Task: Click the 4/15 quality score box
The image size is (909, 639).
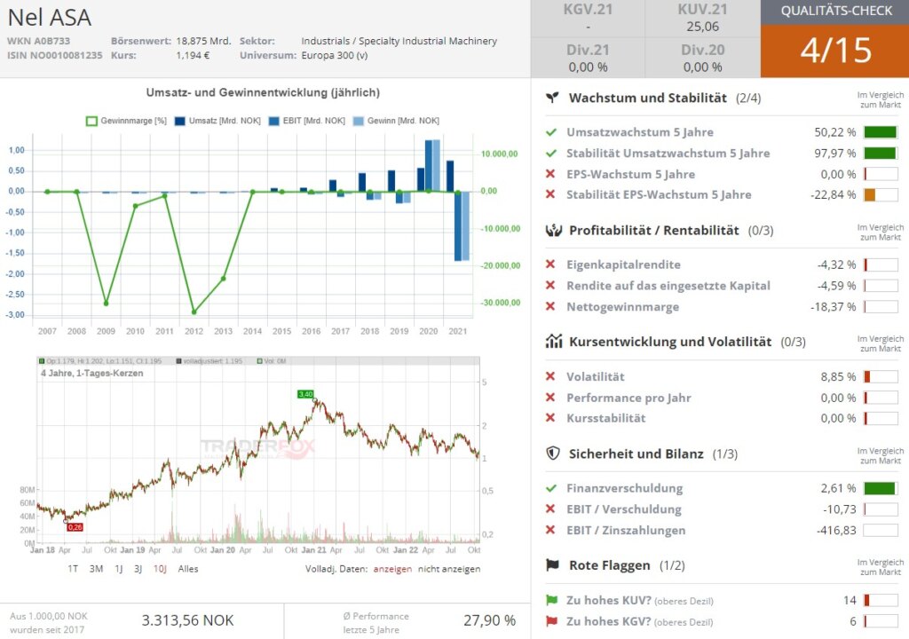Action: [x=834, y=51]
